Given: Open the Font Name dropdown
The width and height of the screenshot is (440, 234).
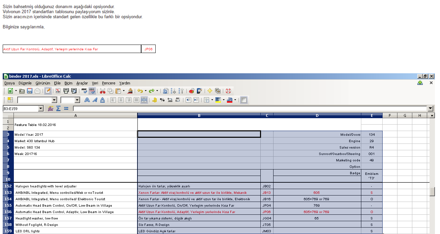Looking at the screenshot, I should click(54, 100).
